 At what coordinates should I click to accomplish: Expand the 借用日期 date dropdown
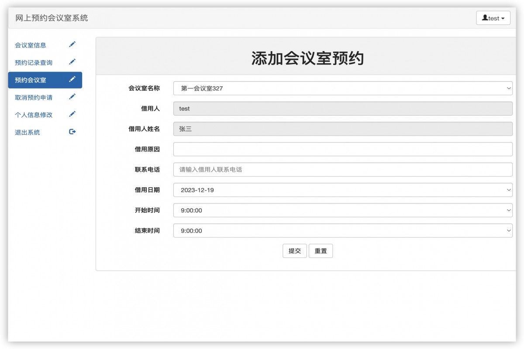coord(343,190)
